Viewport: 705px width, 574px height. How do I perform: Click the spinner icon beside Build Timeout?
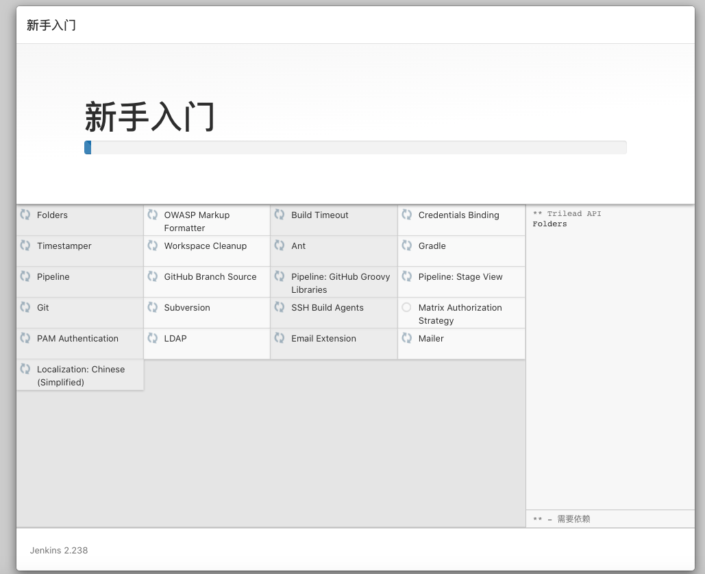pyautogui.click(x=280, y=215)
